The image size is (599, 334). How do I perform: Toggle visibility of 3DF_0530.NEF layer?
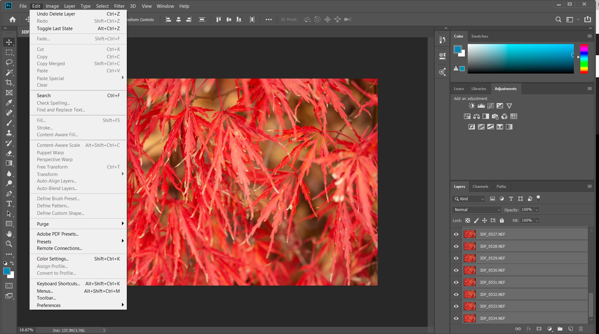[x=456, y=270]
